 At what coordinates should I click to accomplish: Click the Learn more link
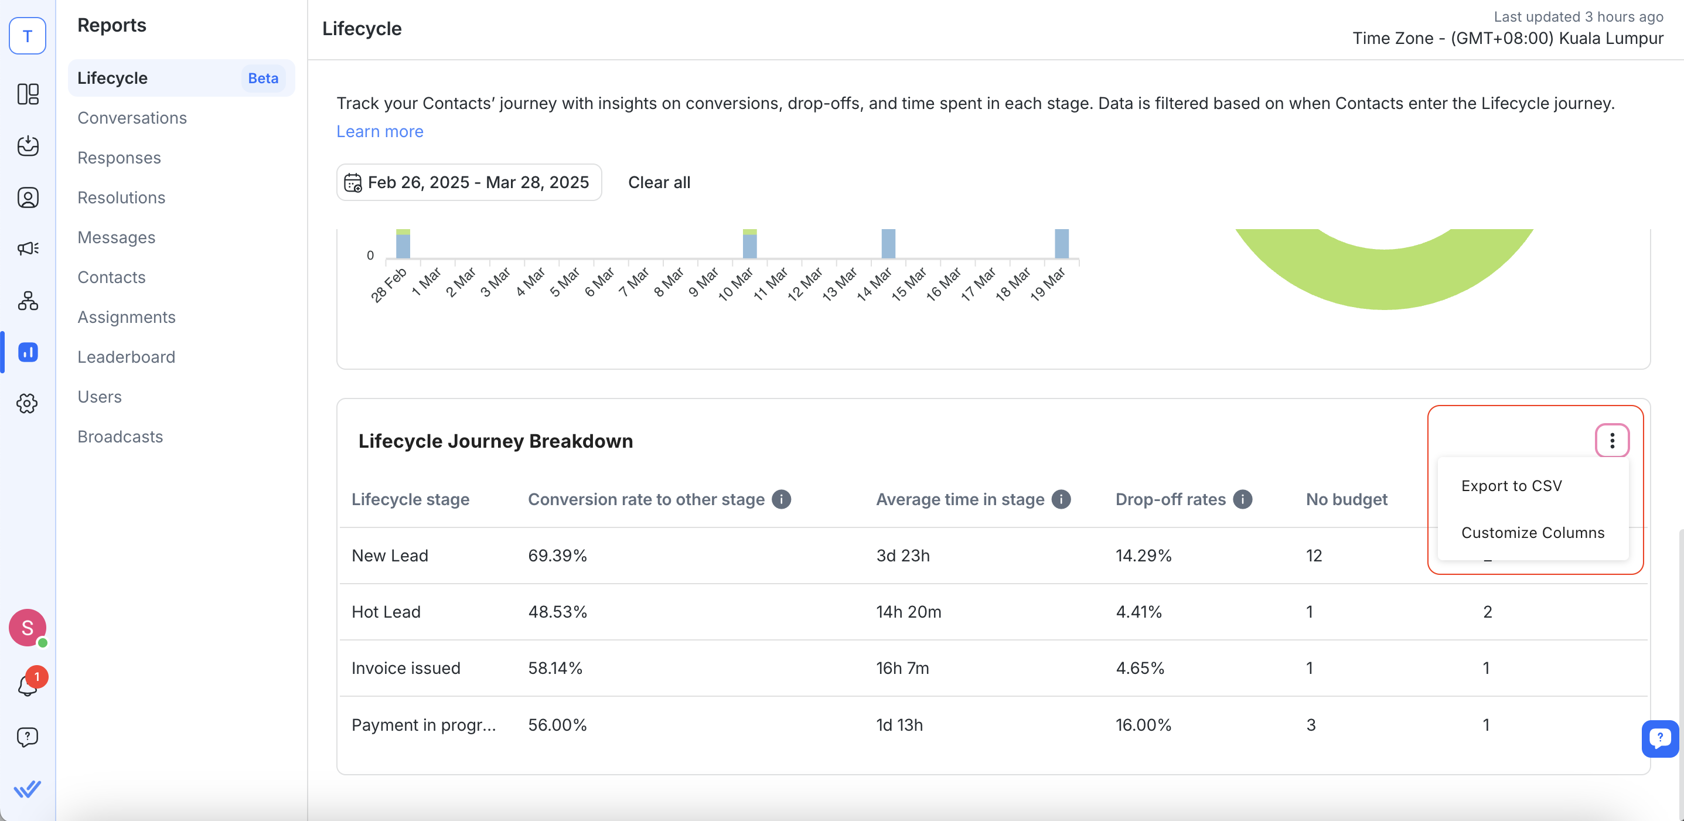click(380, 131)
